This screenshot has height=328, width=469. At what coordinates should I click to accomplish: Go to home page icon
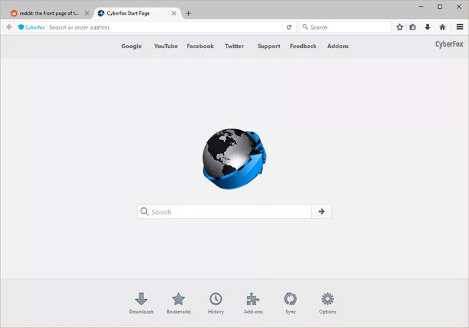(442, 28)
